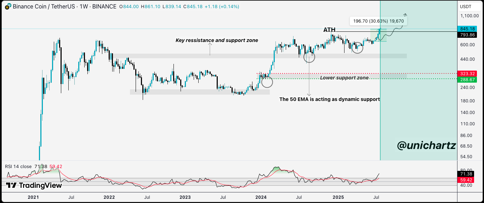Click the 180.00 price axis label
The width and height of the screenshot is (484, 203).
(467, 101)
